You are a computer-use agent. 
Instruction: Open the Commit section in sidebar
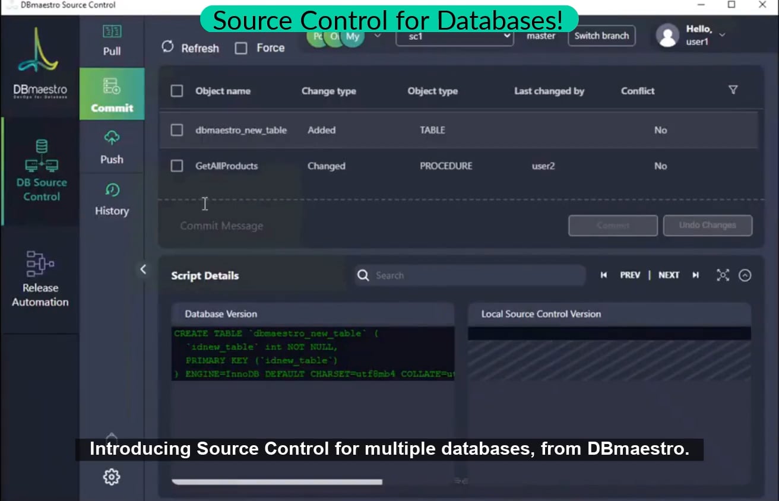tap(112, 94)
